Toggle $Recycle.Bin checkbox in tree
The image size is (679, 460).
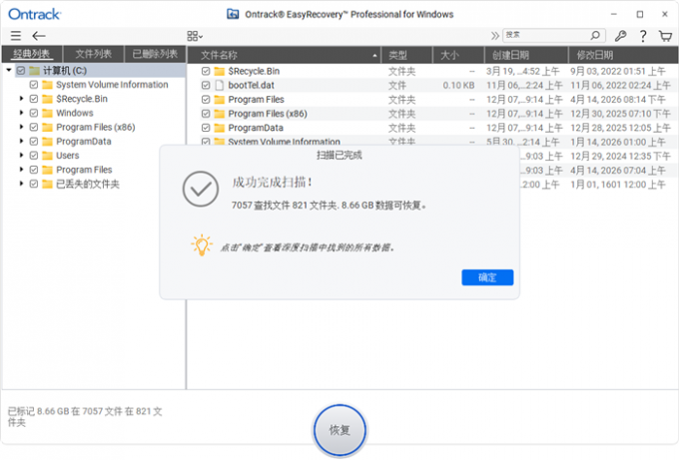pyautogui.click(x=34, y=99)
